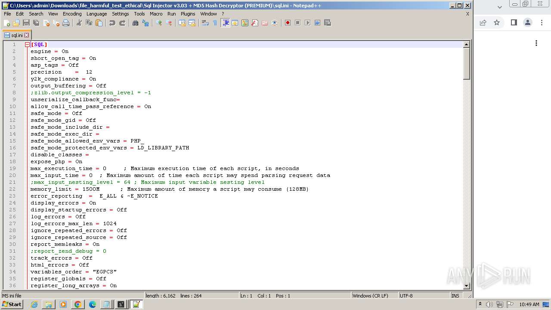Viewport: 551px width, 310px height.
Task: Cut selection using the scissors icon
Action: pyautogui.click(x=79, y=23)
